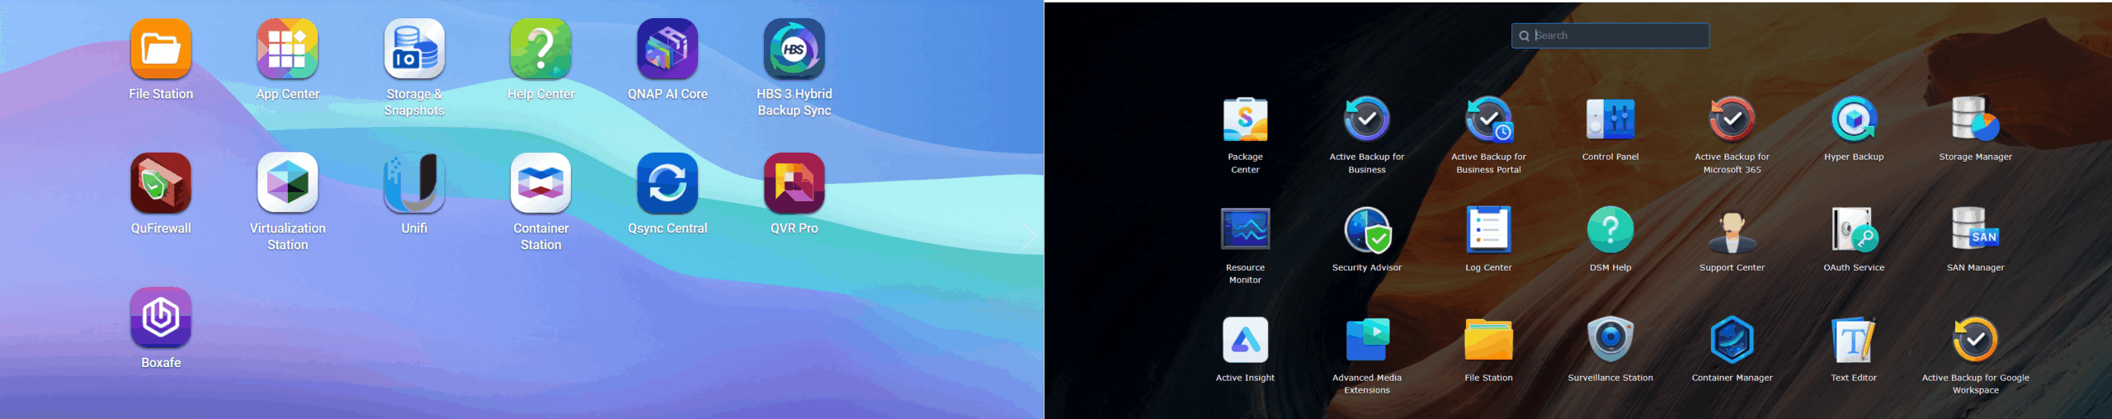Screen dimensions: 2112x419
Task: Launch Active Backup for Microsoft 365
Action: [x=1732, y=120]
